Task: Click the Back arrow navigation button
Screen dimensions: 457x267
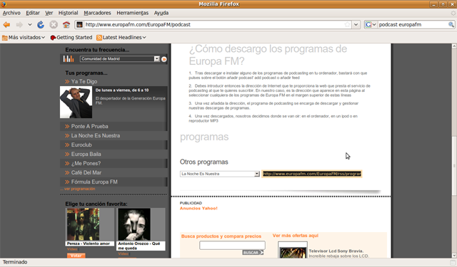Action: [6, 25]
